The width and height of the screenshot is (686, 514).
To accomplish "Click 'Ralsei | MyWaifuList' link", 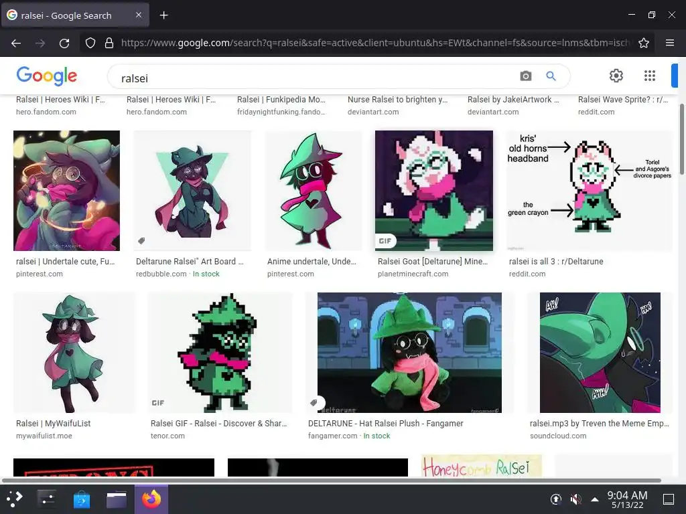I will pos(54,424).
